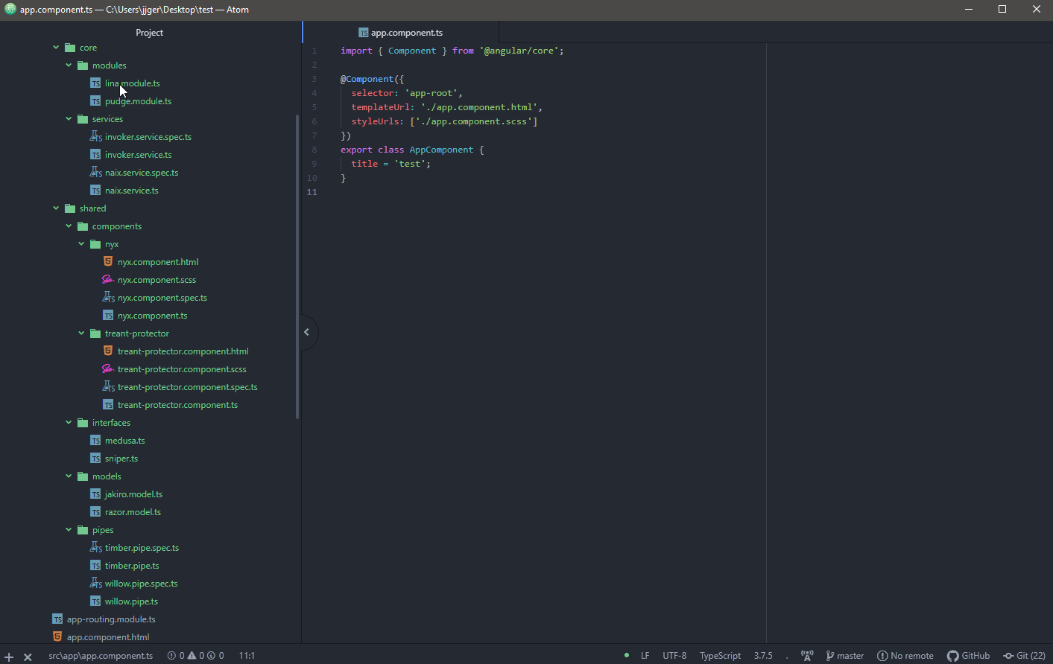This screenshot has width=1053, height=664.
Task: Click the HTML5 icon of nyx.component.html
Action: pyautogui.click(x=108, y=262)
